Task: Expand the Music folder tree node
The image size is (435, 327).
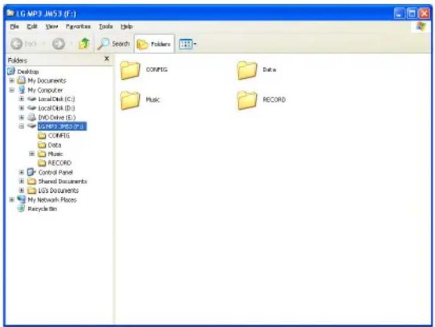Action: [x=32, y=154]
